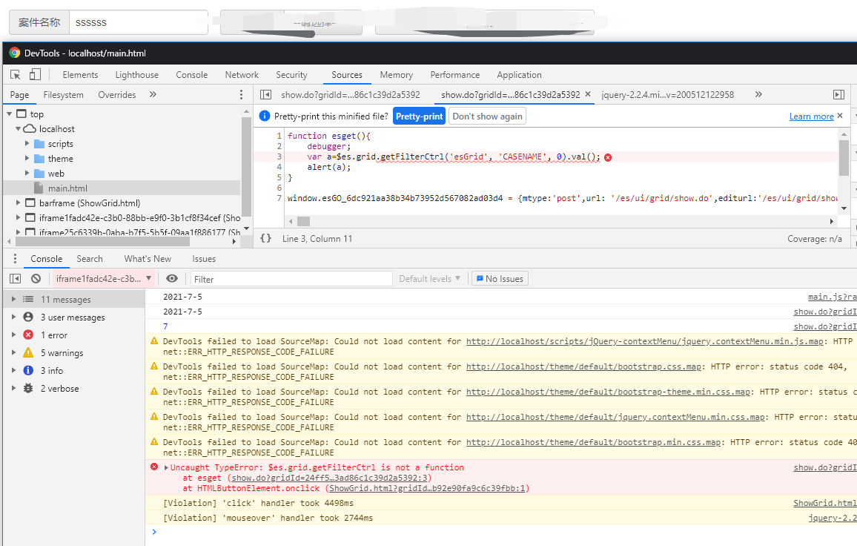Viewport: 857px width, 546px height.
Task: Expand the Uncaught TypeError stack trace
Action: [x=166, y=468]
